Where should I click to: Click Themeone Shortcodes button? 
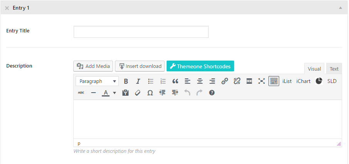coord(200,66)
